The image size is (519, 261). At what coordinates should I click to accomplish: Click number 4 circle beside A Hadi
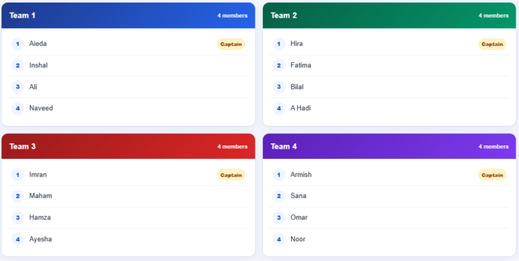[279, 108]
